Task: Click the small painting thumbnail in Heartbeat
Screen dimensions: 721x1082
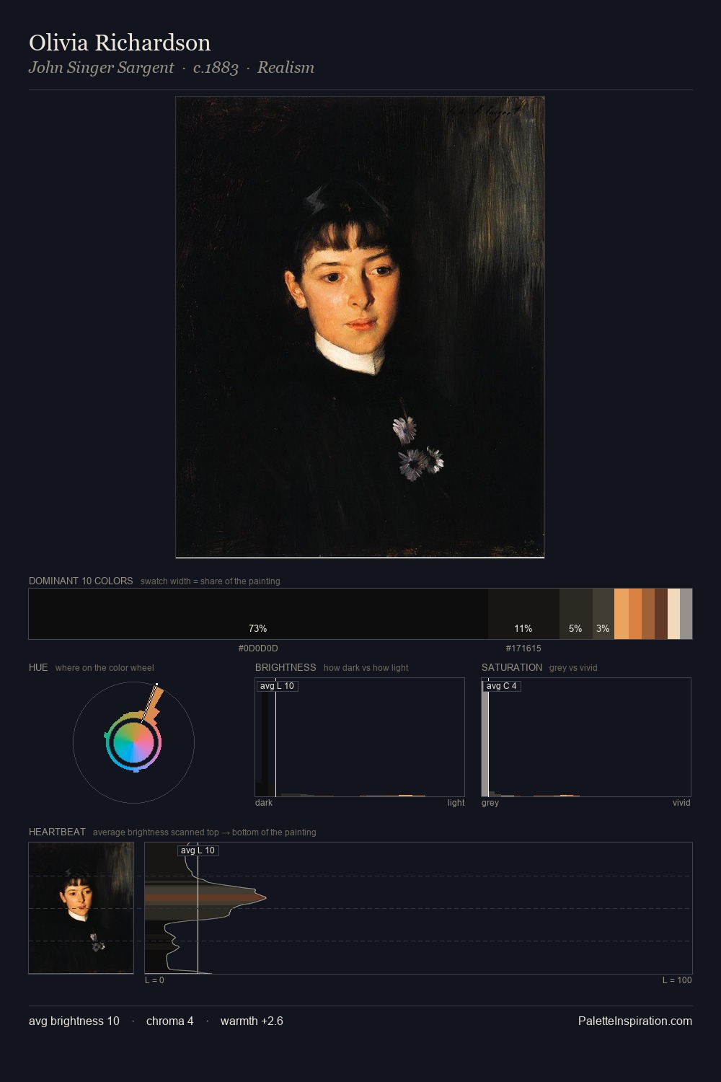Action: point(81,908)
